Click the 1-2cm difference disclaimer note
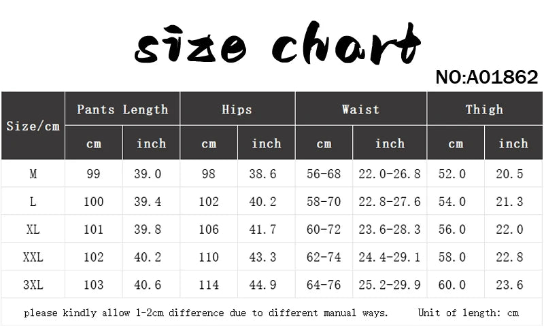This screenshot has width=544, height=331. (x=206, y=313)
